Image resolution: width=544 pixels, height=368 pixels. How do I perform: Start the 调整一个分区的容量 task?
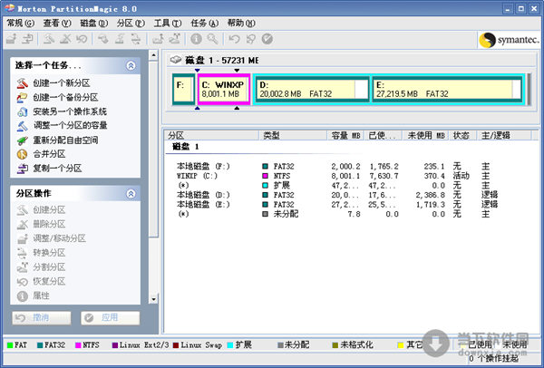70,126
